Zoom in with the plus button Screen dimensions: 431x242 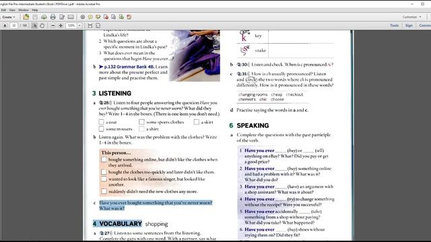click(x=61, y=26)
